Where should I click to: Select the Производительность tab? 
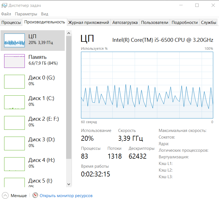tap(45, 22)
